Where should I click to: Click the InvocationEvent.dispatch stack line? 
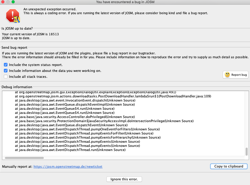[x=75, y=100]
